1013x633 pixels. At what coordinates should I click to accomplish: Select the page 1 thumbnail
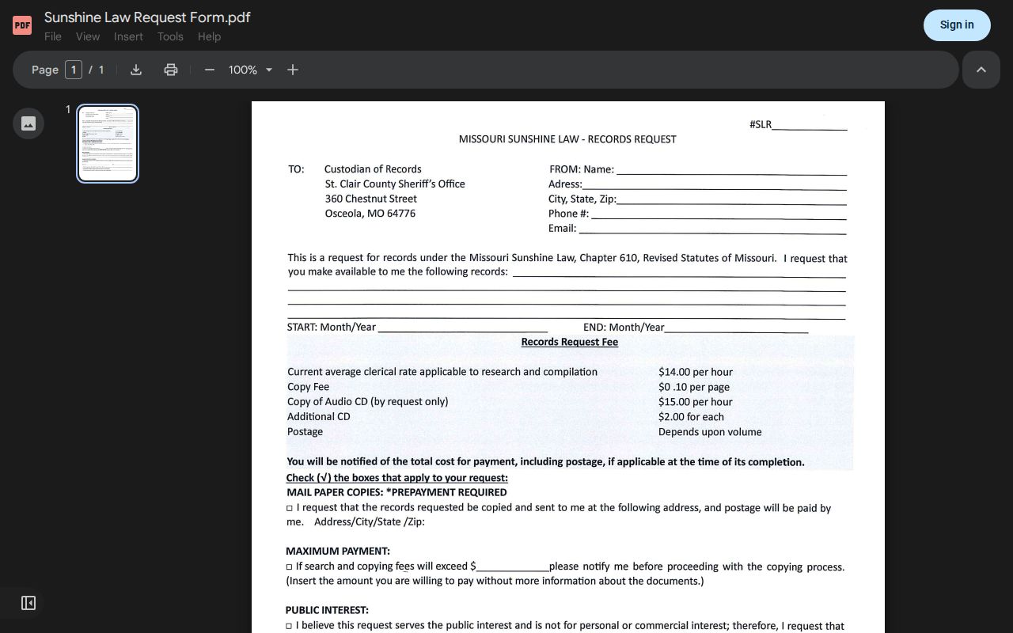pos(108,143)
